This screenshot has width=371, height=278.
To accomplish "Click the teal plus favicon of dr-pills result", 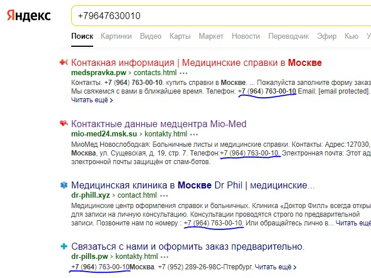I will pyautogui.click(x=63, y=247).
